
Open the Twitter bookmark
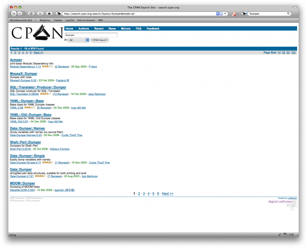point(58,20)
